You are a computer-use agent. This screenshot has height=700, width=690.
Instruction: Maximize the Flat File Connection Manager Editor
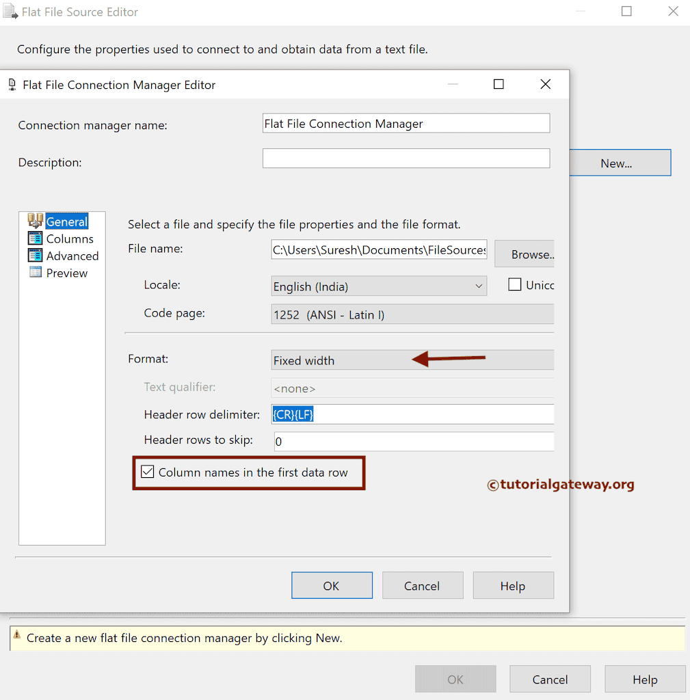pos(499,84)
